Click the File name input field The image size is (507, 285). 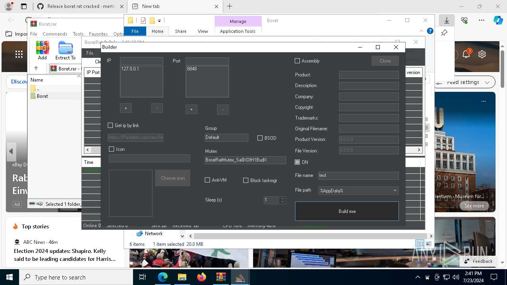358,175
